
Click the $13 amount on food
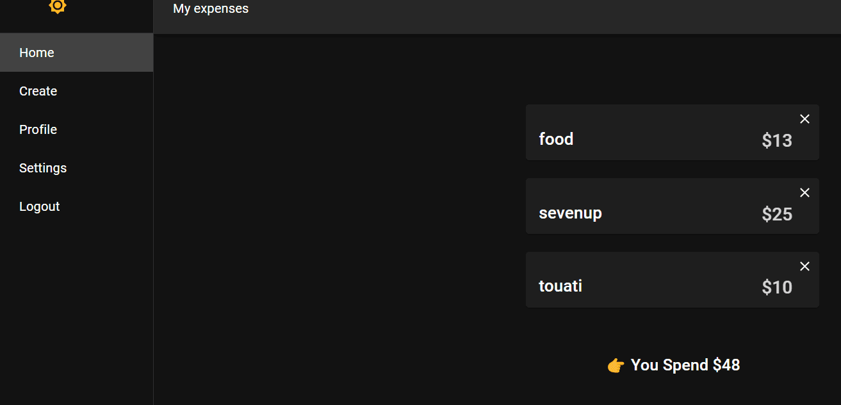[x=777, y=140]
